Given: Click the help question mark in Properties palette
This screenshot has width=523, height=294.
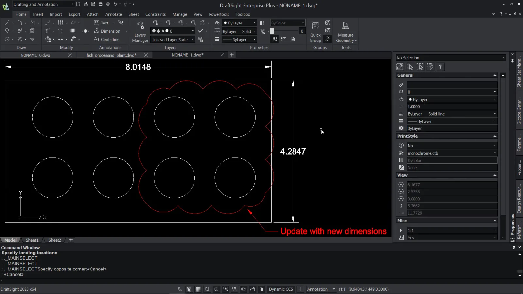Looking at the screenshot, I should 440,67.
